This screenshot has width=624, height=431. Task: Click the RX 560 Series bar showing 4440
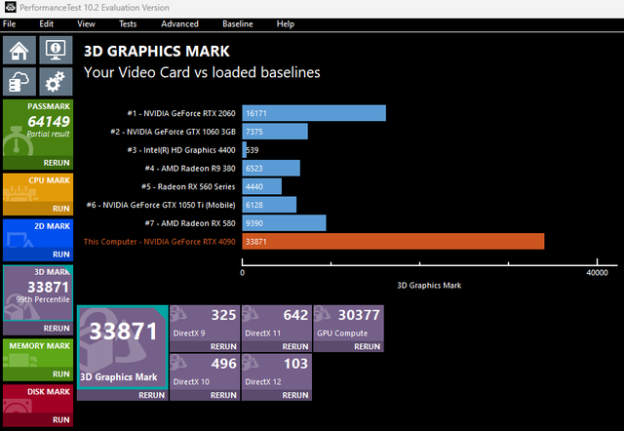click(x=262, y=186)
